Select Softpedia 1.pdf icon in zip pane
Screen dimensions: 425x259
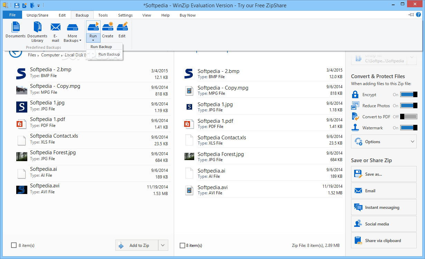point(189,124)
